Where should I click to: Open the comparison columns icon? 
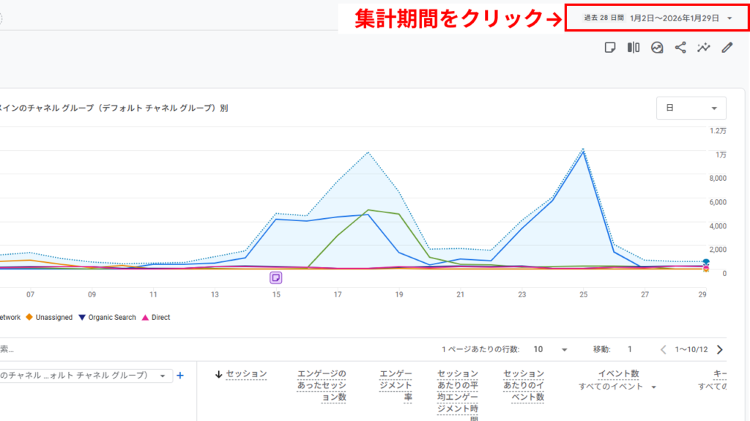click(634, 48)
